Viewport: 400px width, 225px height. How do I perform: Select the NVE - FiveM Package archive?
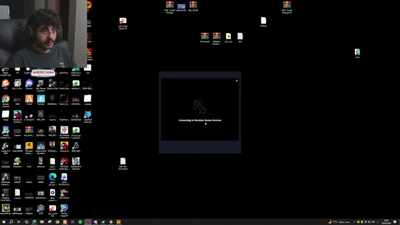coord(170,7)
